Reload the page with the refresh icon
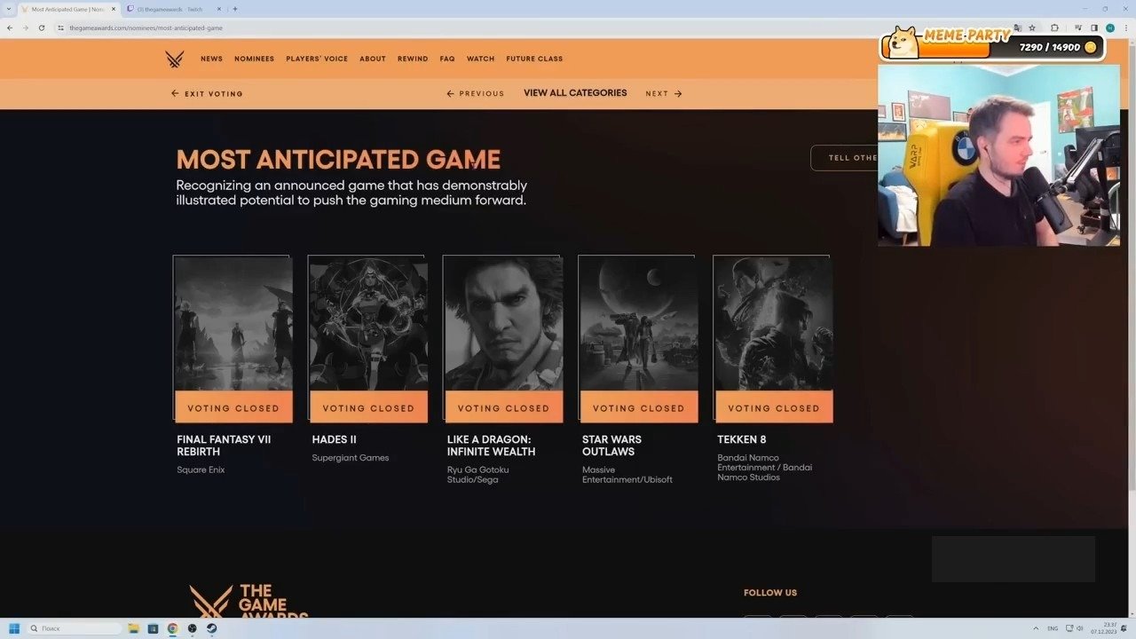Image resolution: width=1136 pixels, height=639 pixels. [x=41, y=28]
